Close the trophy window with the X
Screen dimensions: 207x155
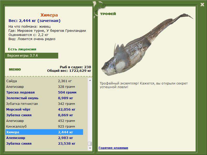point(202,5)
